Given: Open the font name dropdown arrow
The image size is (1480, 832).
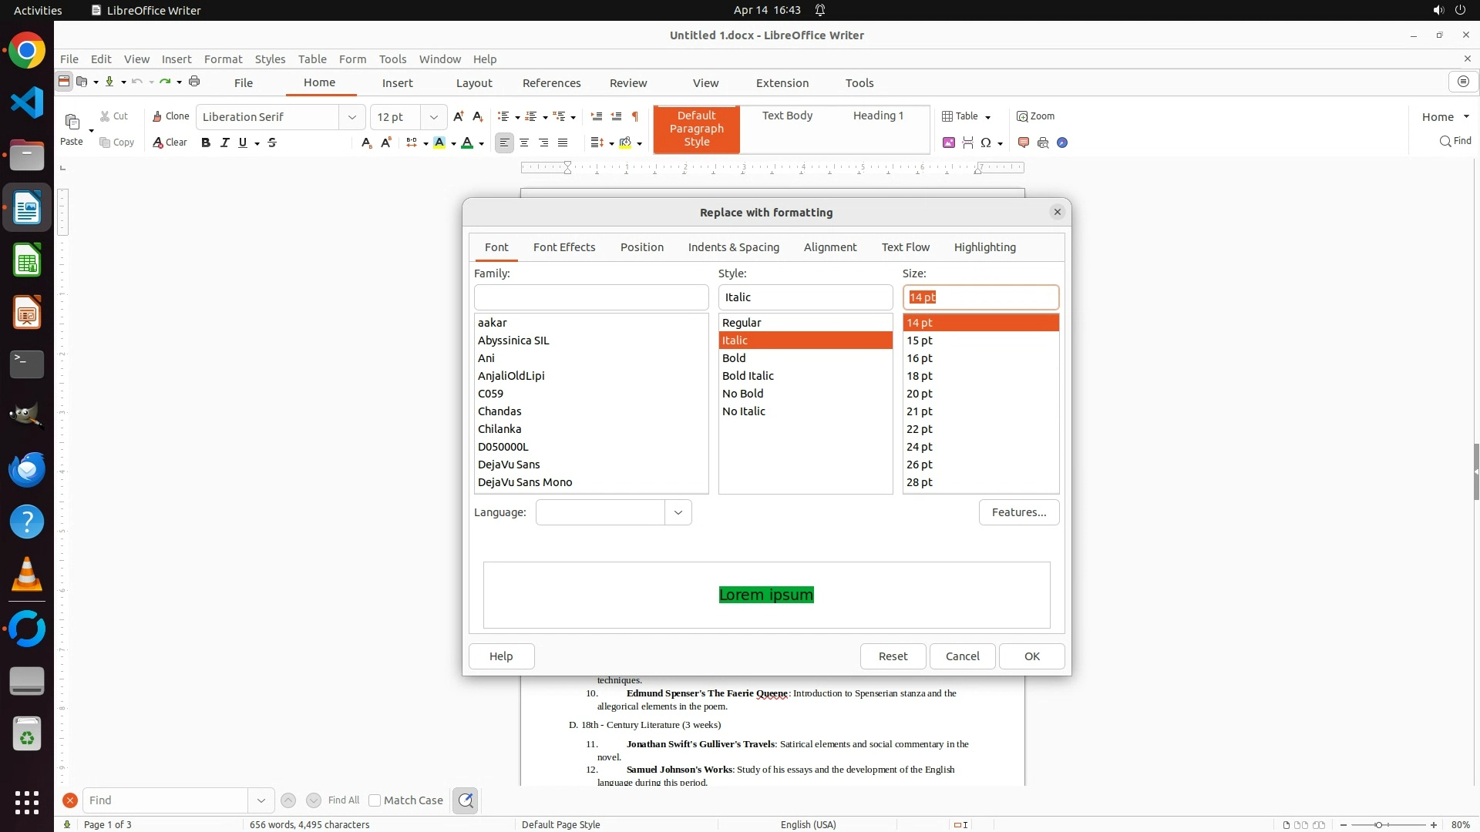Looking at the screenshot, I should 352,117.
